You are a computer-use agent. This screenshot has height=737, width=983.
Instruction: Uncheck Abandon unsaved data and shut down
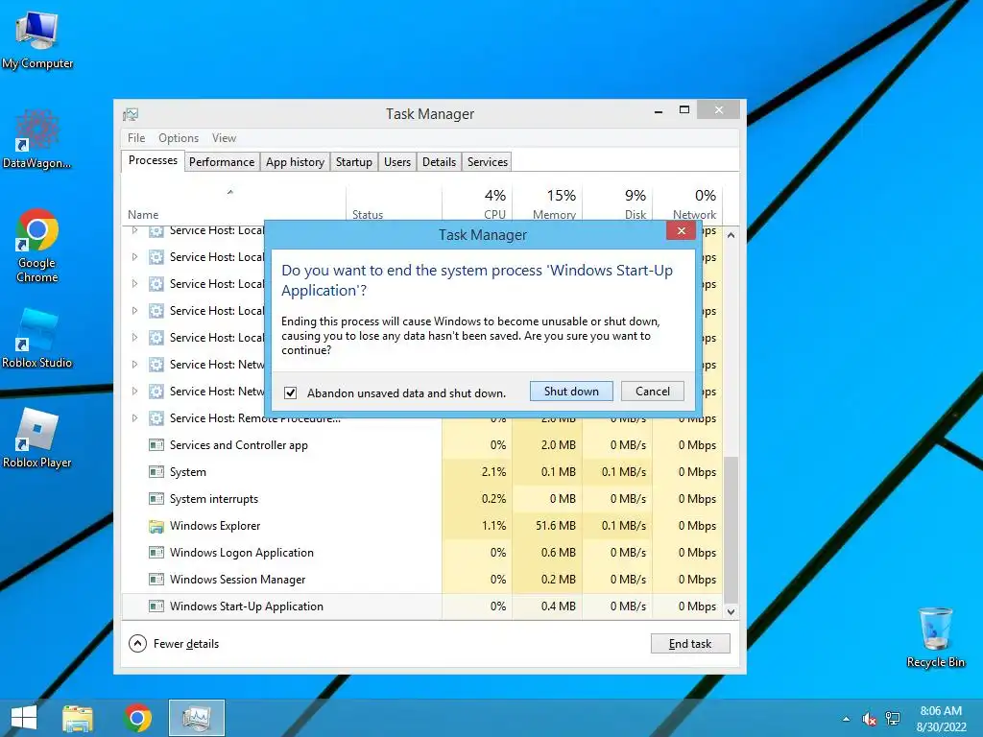290,392
